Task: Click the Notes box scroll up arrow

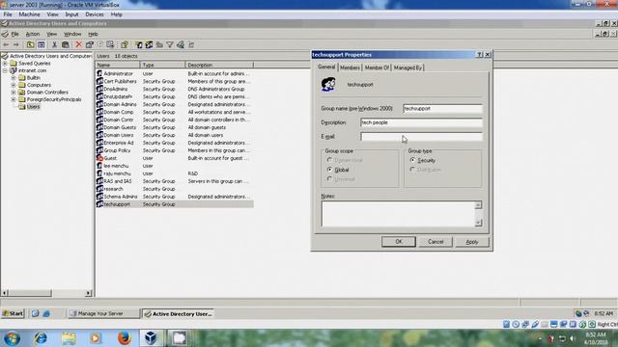Action: point(478,205)
